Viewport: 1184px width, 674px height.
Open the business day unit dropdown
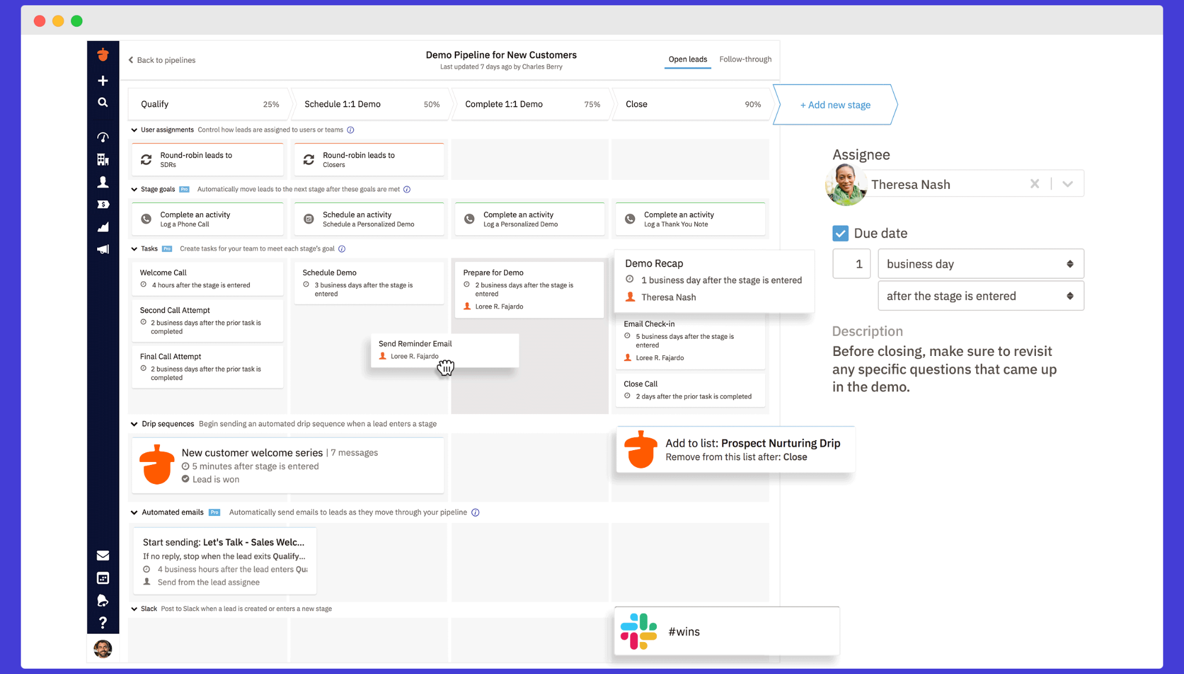(981, 264)
